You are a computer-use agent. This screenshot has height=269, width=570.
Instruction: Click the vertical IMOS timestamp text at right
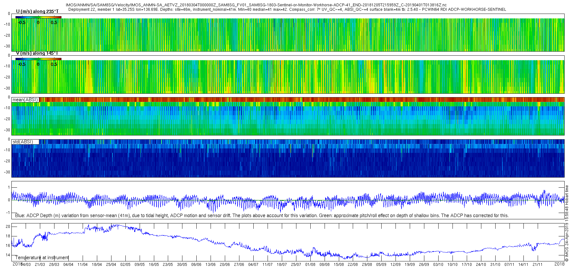tap(567, 223)
